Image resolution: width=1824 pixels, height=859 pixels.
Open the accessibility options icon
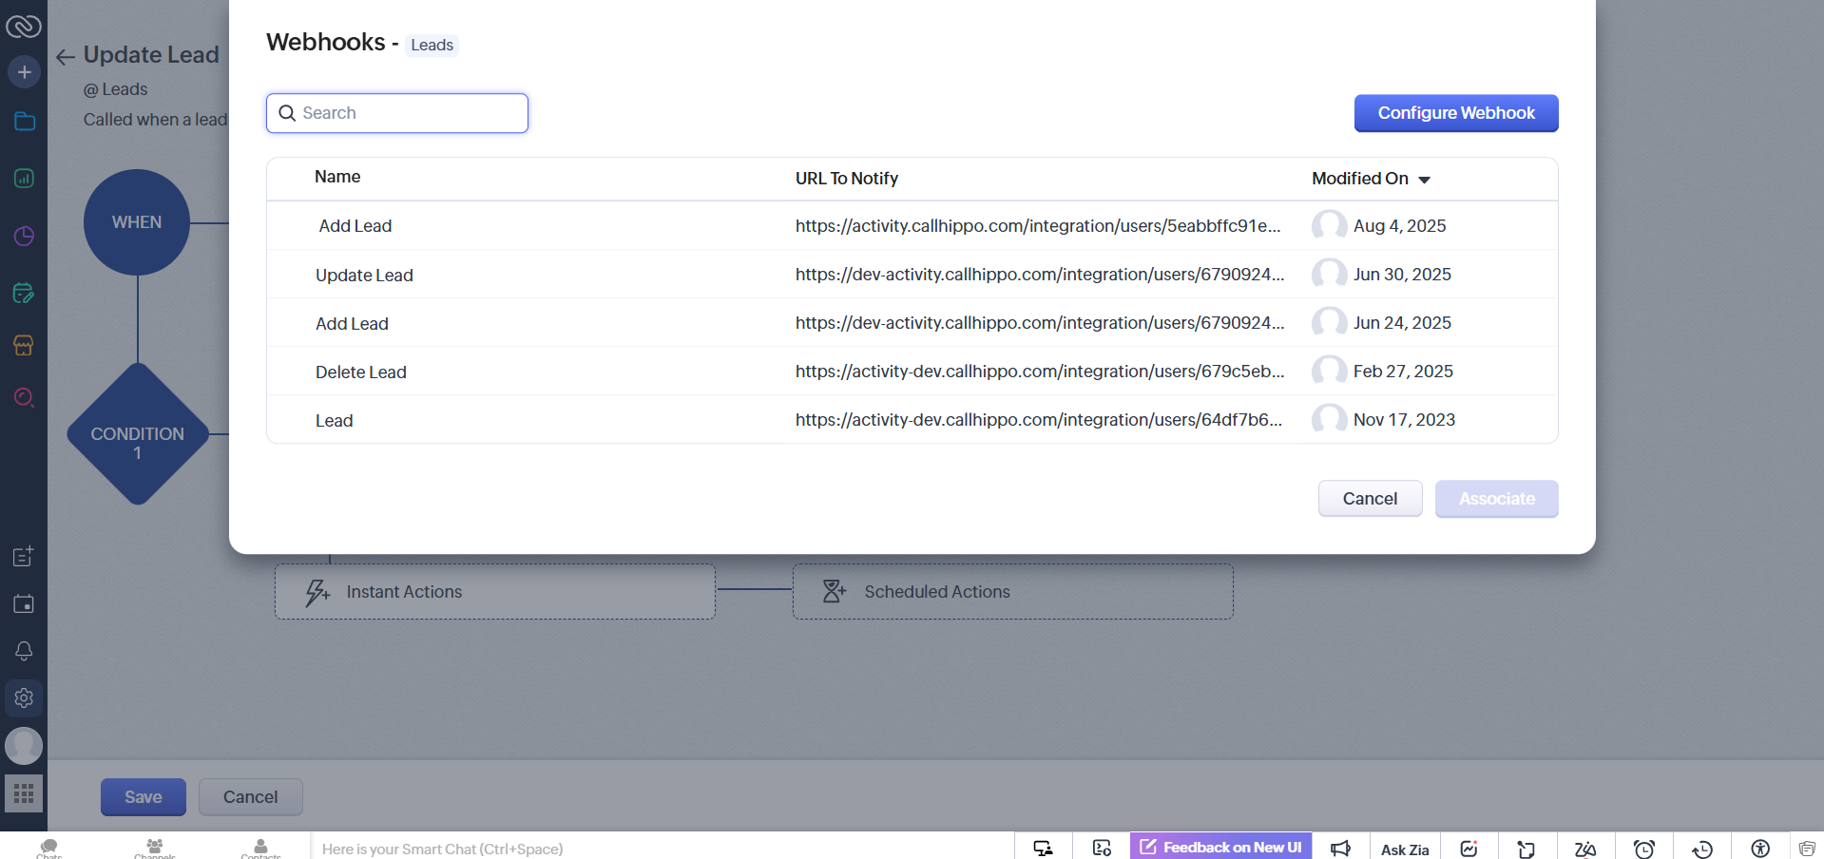point(1760,849)
